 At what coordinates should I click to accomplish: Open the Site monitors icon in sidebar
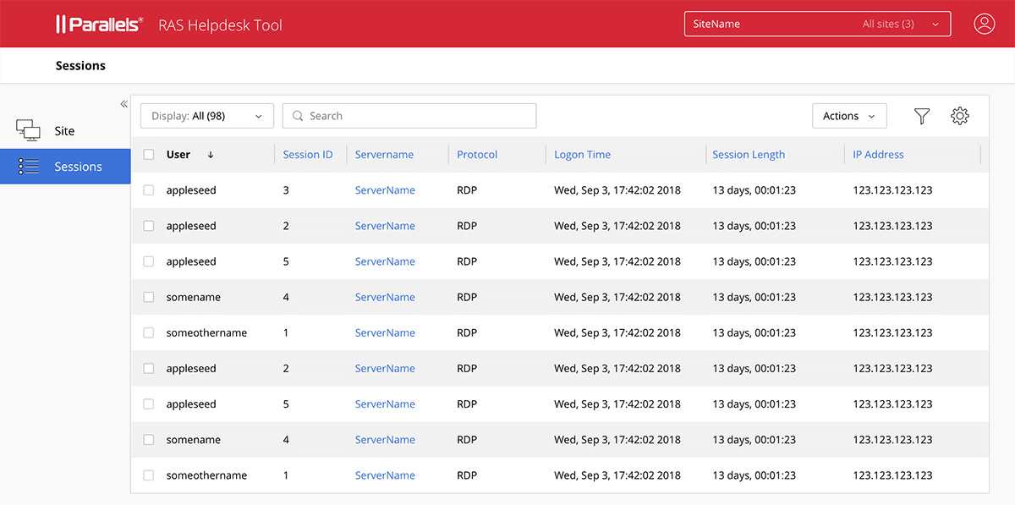(x=28, y=130)
